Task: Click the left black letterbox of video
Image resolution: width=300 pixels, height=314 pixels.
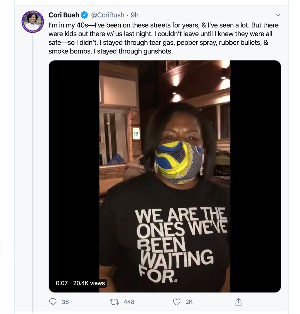Action: (74, 150)
